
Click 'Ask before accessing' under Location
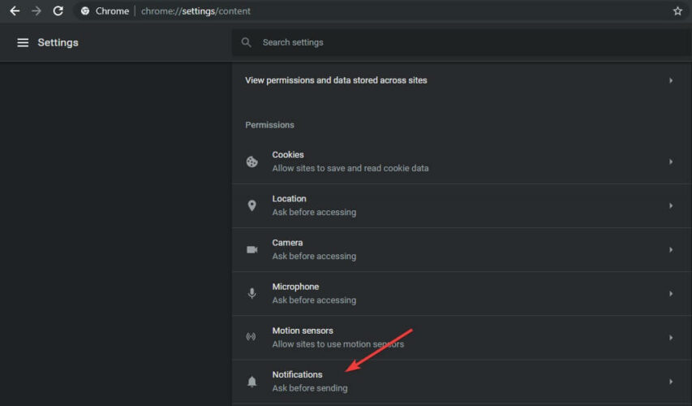coord(314,213)
